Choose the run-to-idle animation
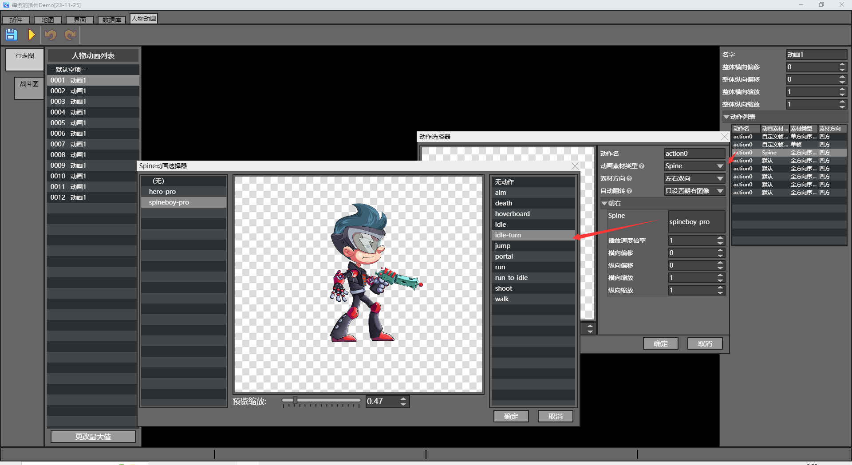The image size is (852, 465). click(533, 278)
